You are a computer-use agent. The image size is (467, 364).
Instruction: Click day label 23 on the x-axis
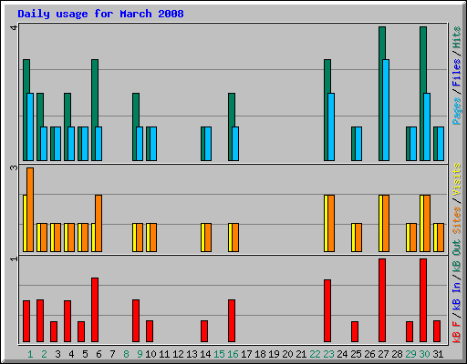pos(328,354)
